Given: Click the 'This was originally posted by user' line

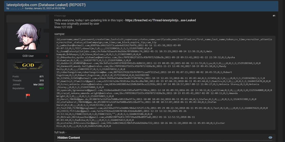Looking at the screenshot, I should click(x=77, y=24).
